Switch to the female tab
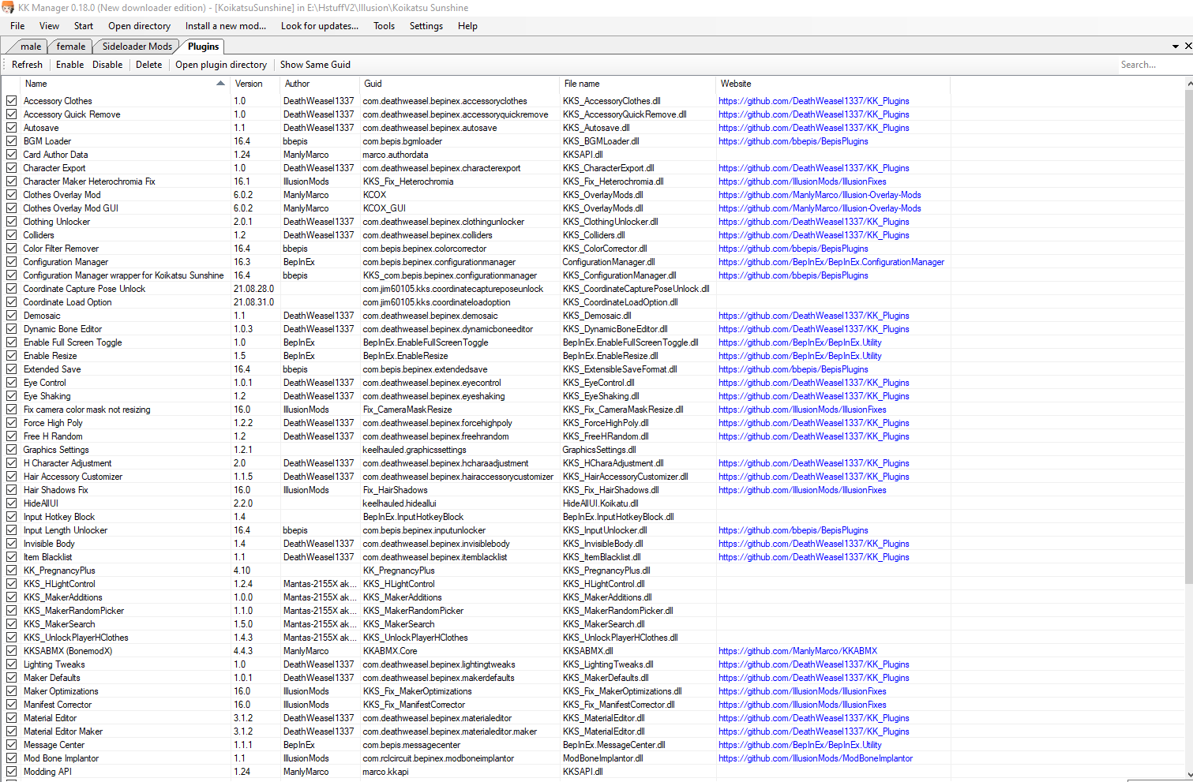 click(70, 47)
